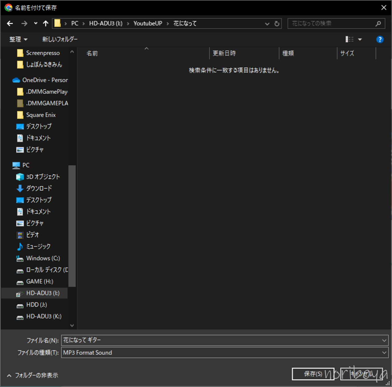The height and width of the screenshot is (387, 392).
Task: Select the ローカル ディスク drive
Action: pos(42,270)
